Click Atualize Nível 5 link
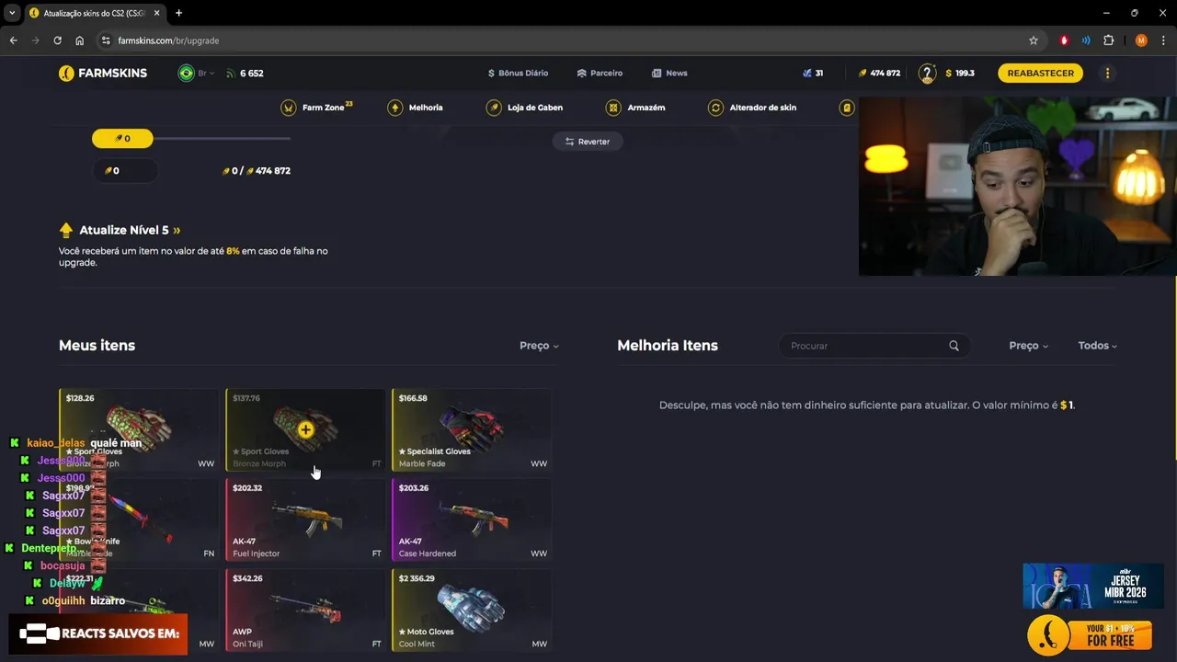 [120, 230]
